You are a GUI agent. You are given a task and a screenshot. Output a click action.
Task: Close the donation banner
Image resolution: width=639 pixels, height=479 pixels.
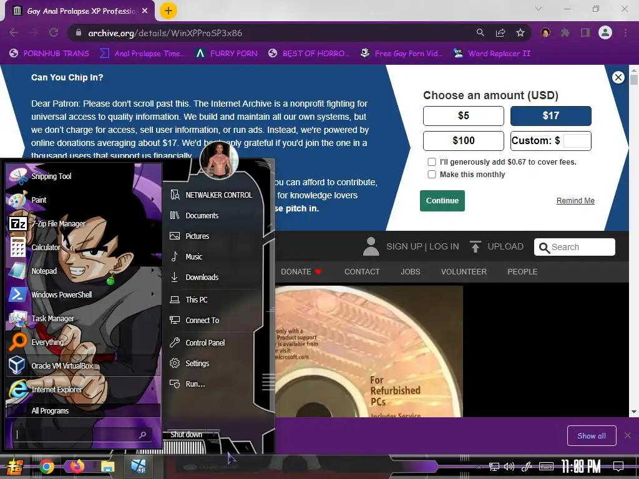618,77
